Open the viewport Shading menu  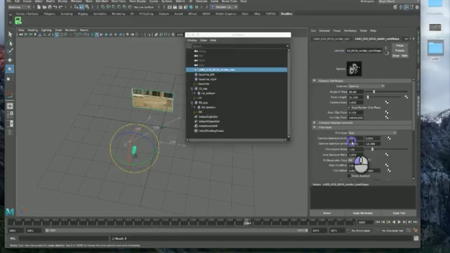coord(32,30)
